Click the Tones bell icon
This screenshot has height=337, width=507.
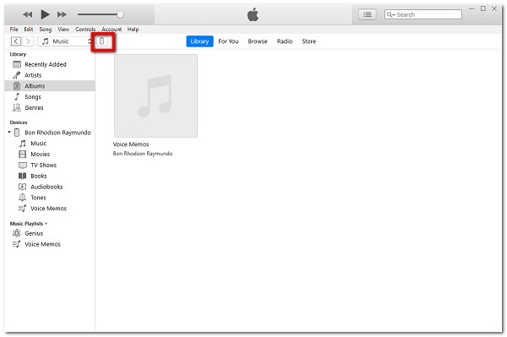(x=22, y=198)
